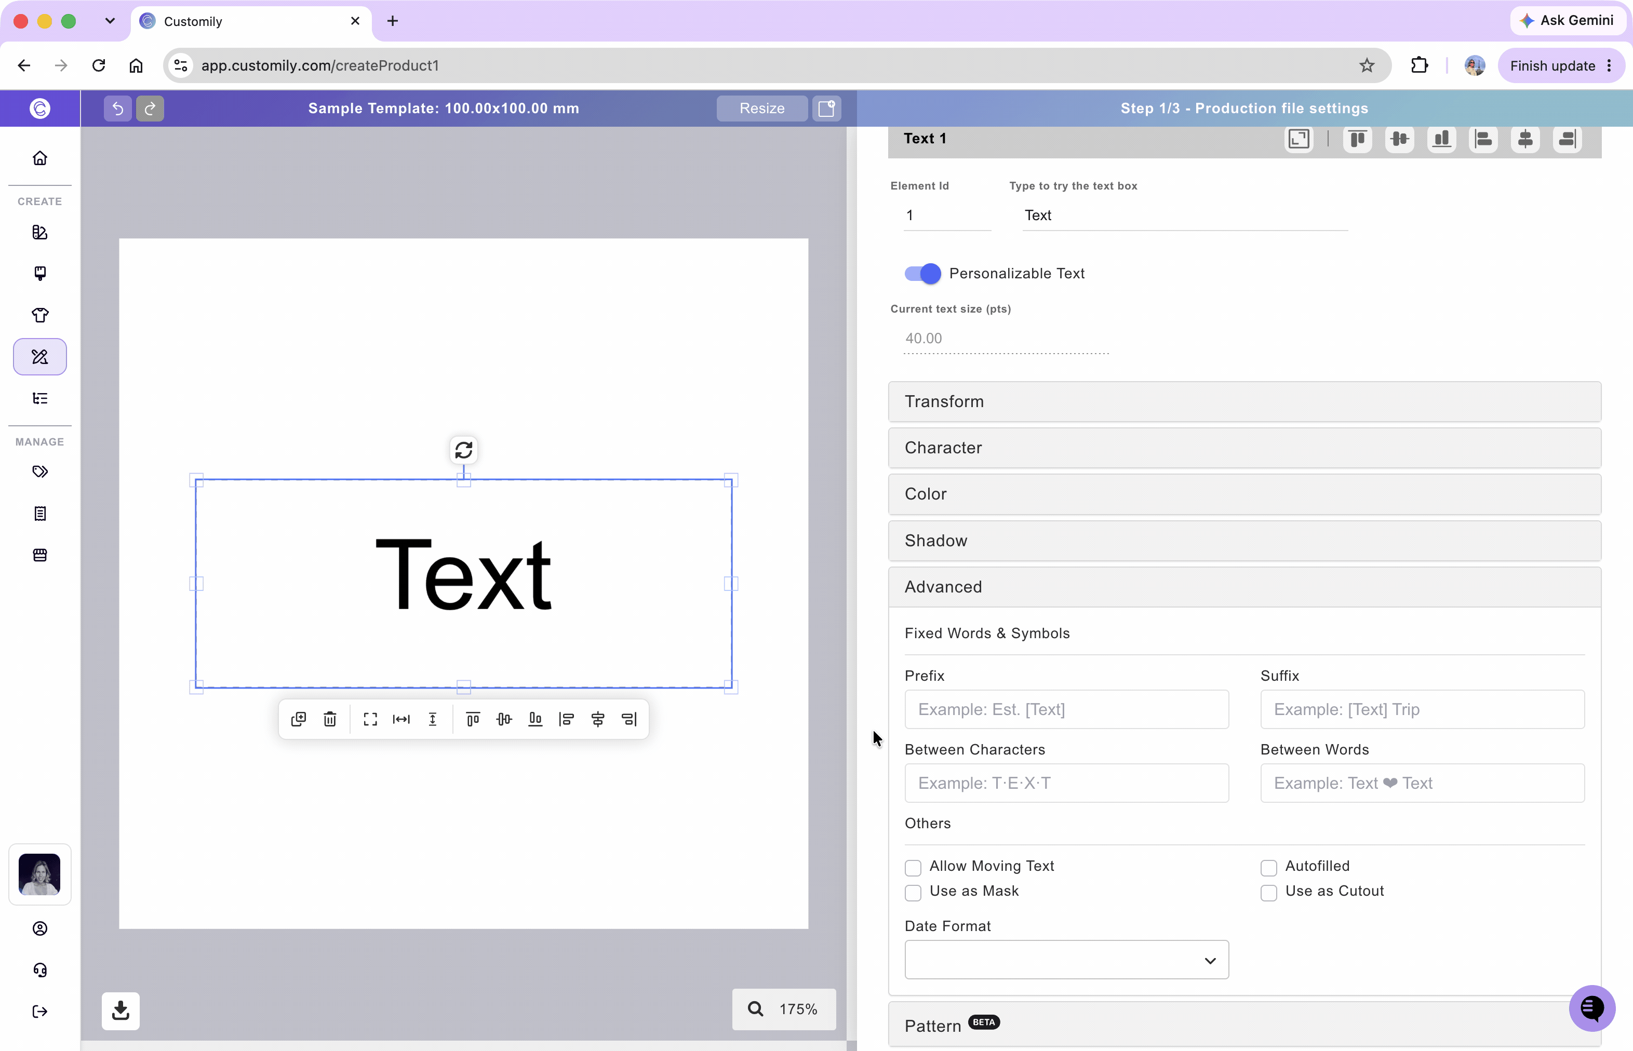Check Use as Cutout

(x=1268, y=893)
